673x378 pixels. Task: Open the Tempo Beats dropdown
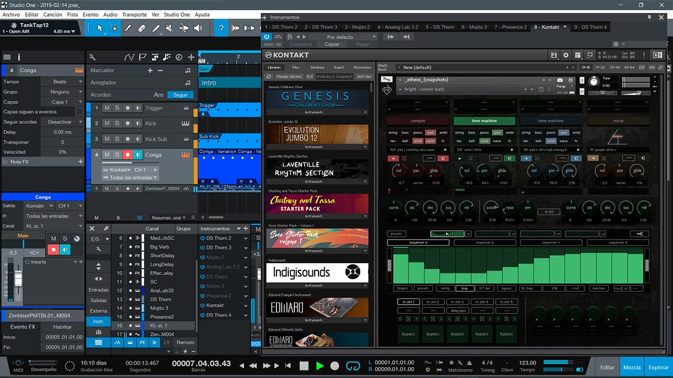point(62,82)
